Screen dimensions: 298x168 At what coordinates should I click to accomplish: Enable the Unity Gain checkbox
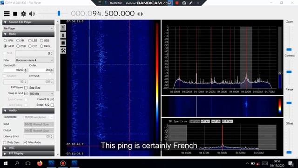coord(5,142)
